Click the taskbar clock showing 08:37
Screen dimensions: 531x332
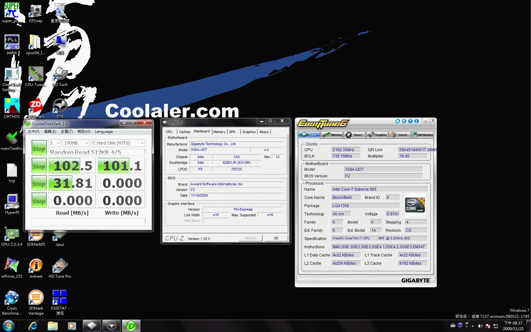point(513,326)
